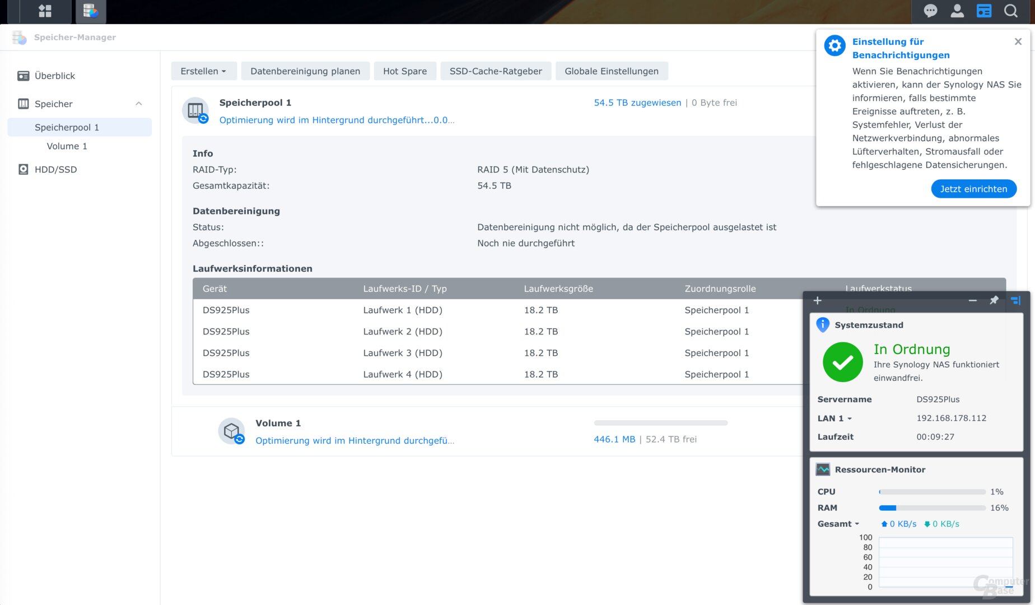The width and height of the screenshot is (1035, 605).
Task: Click the 54.5 TB zugewiesen text
Action: click(x=637, y=103)
